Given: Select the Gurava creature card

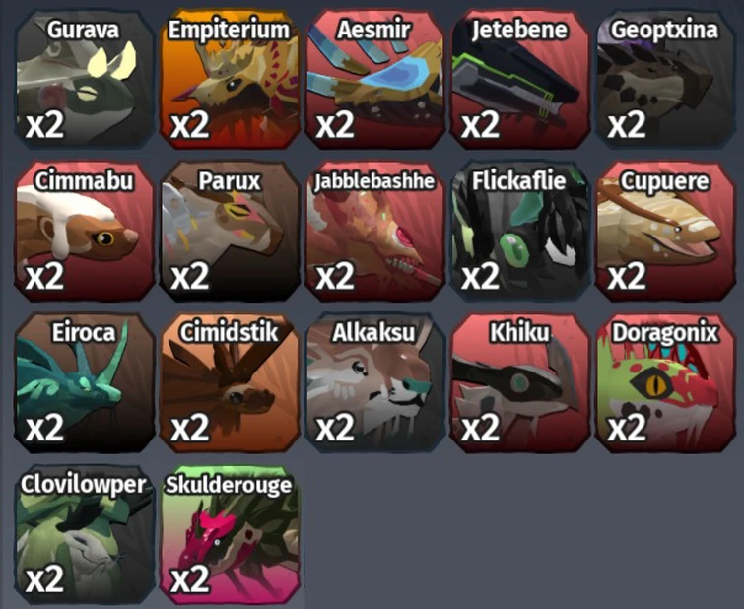Looking at the screenshot, I should click(x=85, y=79).
